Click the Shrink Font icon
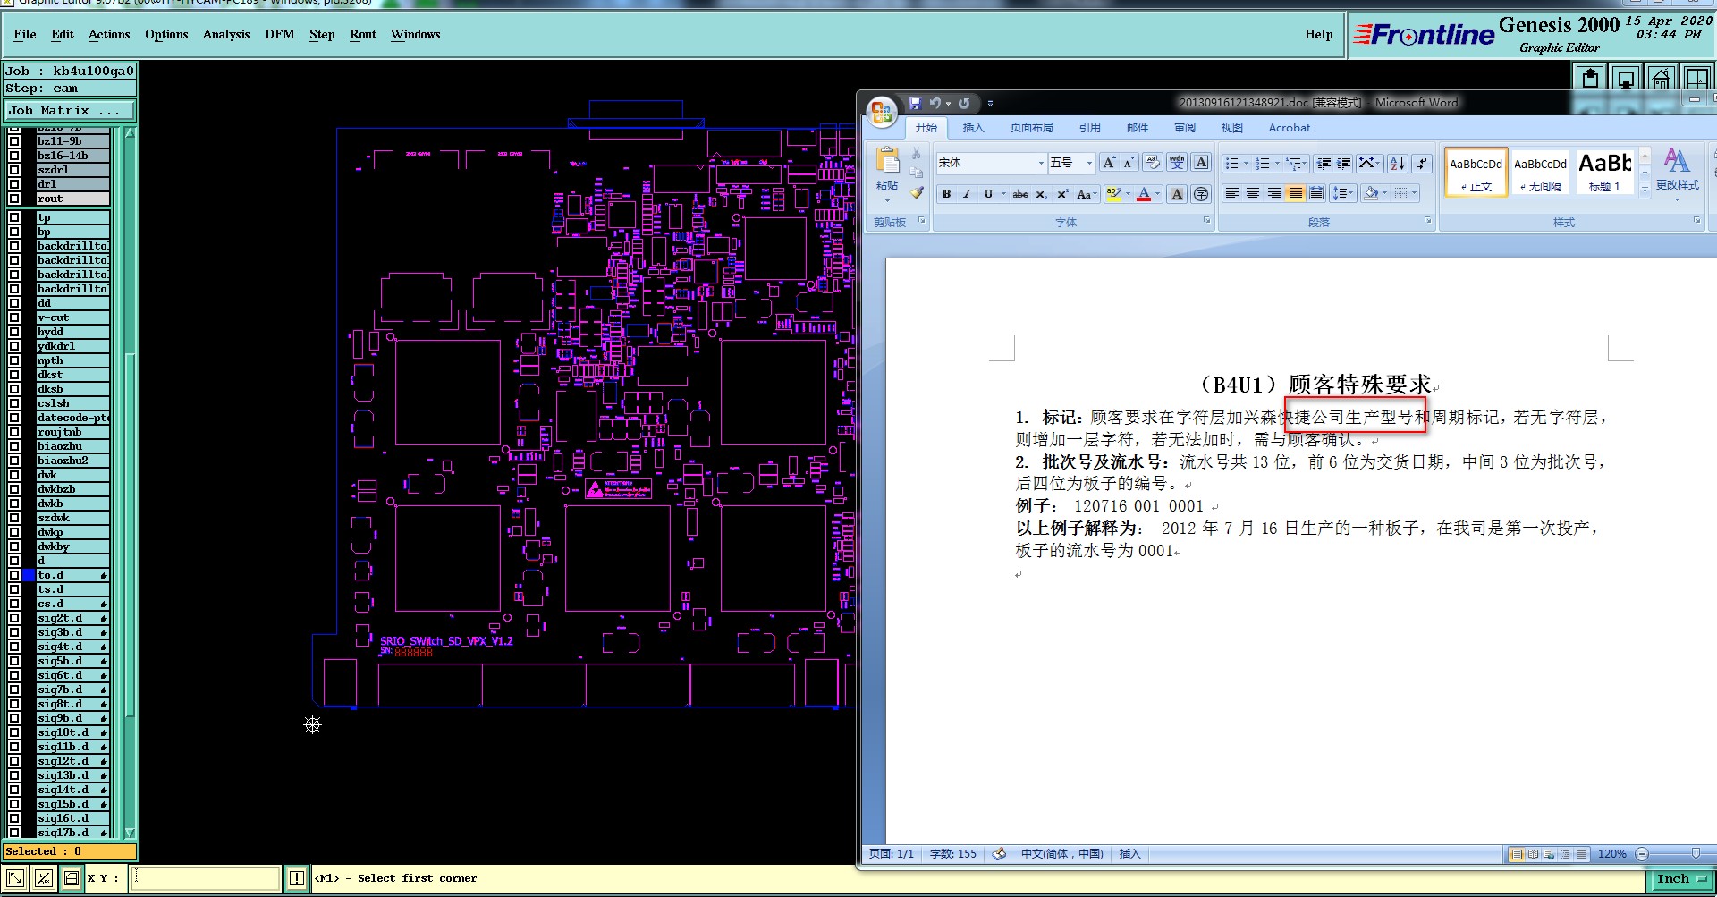The height and width of the screenshot is (897, 1717). click(x=1129, y=163)
